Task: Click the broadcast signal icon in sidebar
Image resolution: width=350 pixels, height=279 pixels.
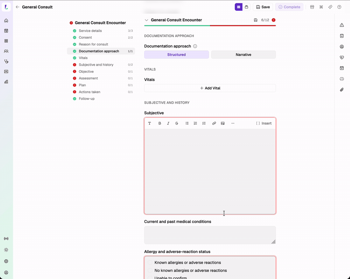Action: (6, 239)
